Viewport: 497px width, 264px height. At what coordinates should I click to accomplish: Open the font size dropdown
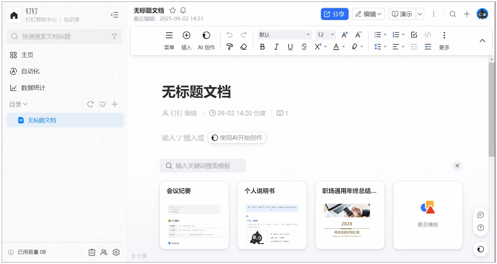326,35
